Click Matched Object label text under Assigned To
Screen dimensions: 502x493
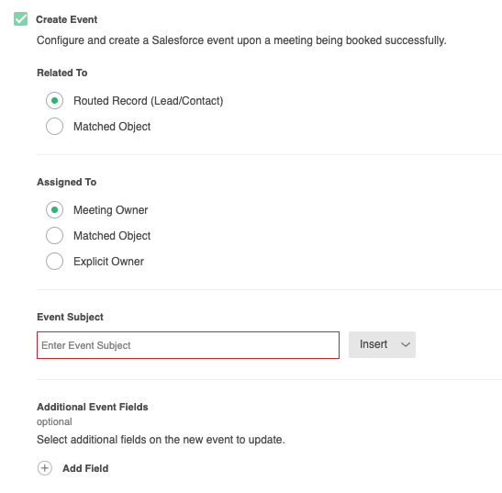pyautogui.click(x=112, y=236)
